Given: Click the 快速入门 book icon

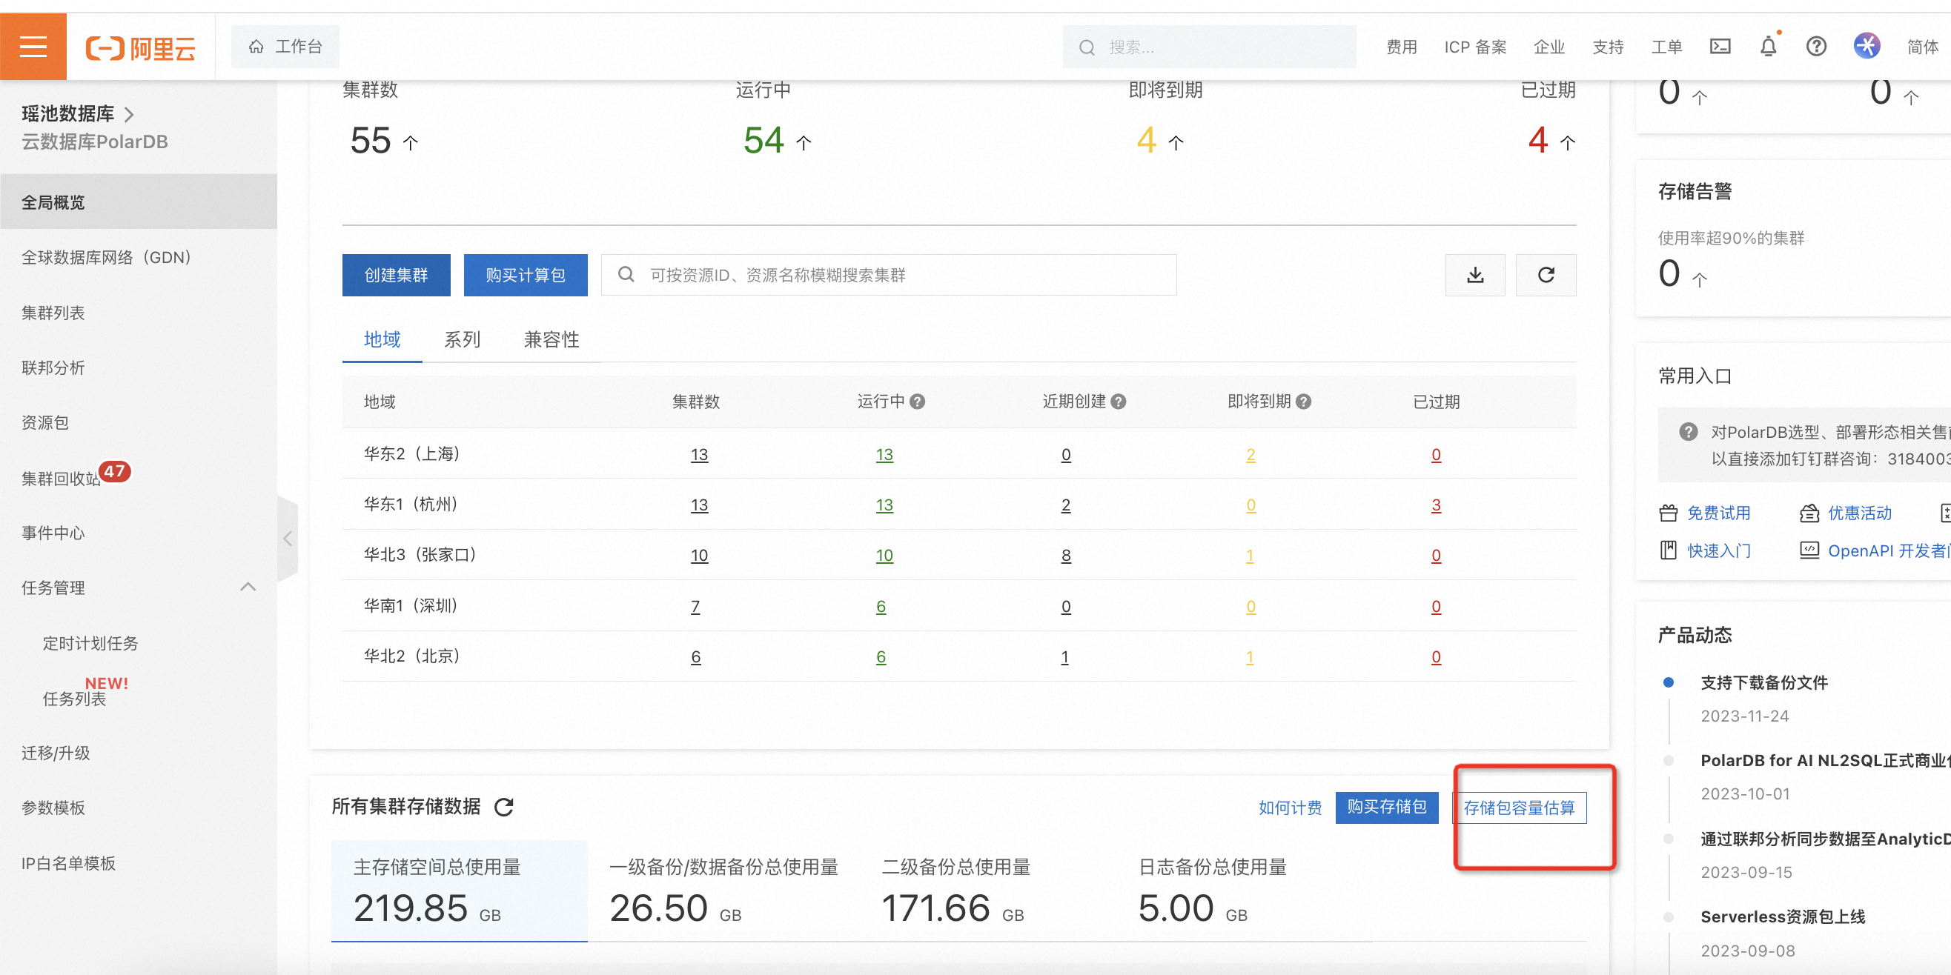Looking at the screenshot, I should tap(1668, 550).
